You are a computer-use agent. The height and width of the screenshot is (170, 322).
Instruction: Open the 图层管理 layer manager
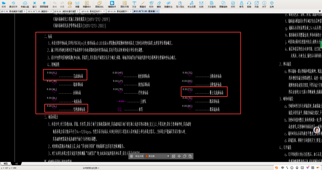pos(44,4)
